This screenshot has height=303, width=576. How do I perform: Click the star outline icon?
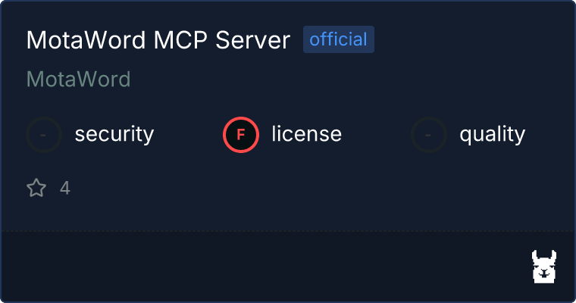[36, 188]
